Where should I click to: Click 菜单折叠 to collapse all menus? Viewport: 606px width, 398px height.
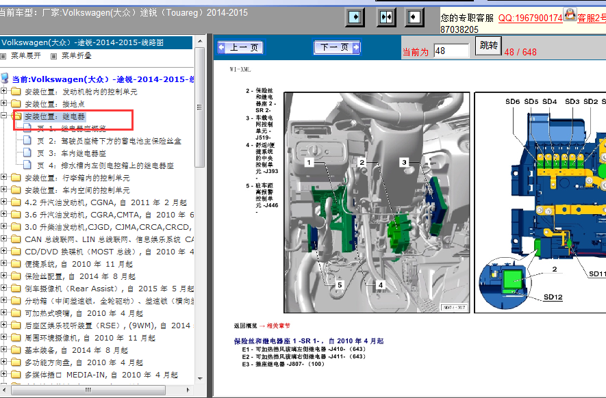pos(76,55)
